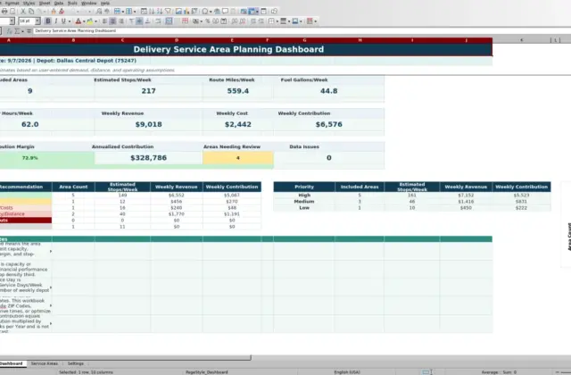Click the Sum sigma icon
The image size is (571, 375).
pyautogui.click(x=17, y=31)
